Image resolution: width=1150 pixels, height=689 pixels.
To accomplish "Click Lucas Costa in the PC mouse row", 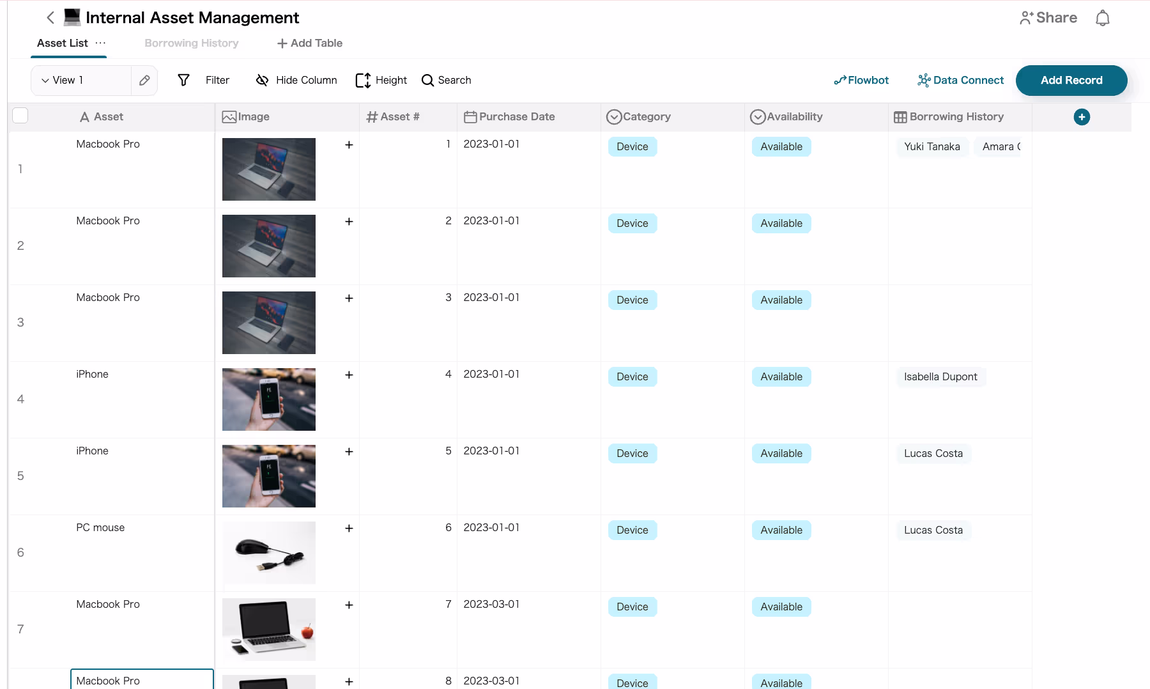I will 933,530.
